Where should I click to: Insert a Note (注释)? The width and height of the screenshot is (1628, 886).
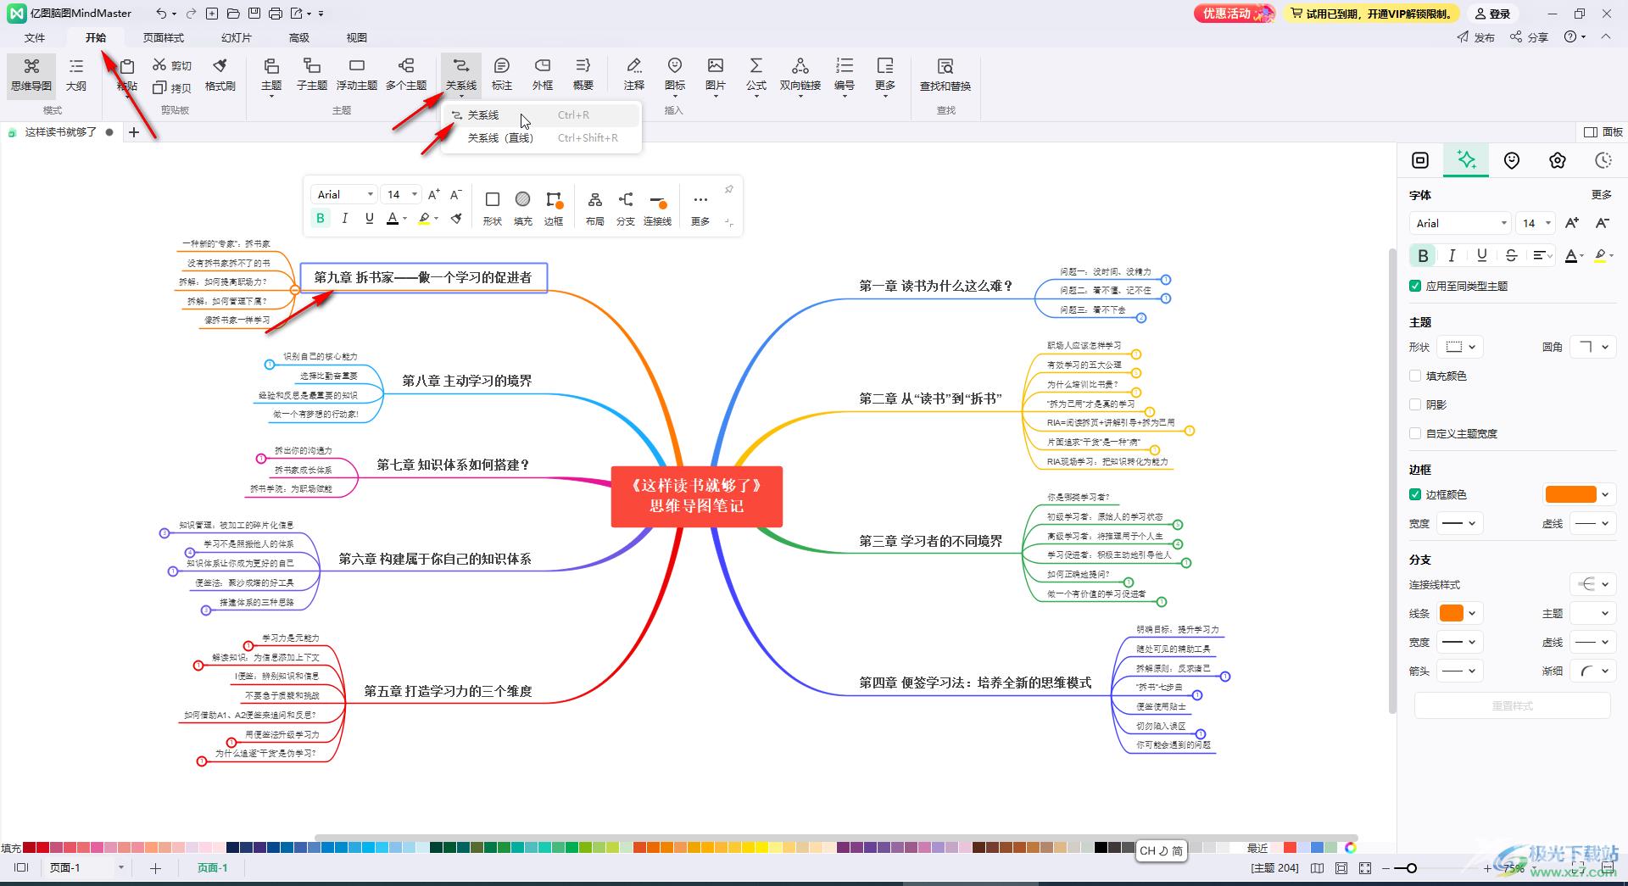pyautogui.click(x=634, y=75)
